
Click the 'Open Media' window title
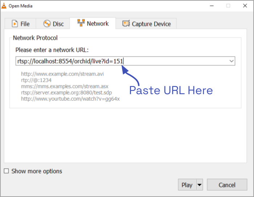21,6
